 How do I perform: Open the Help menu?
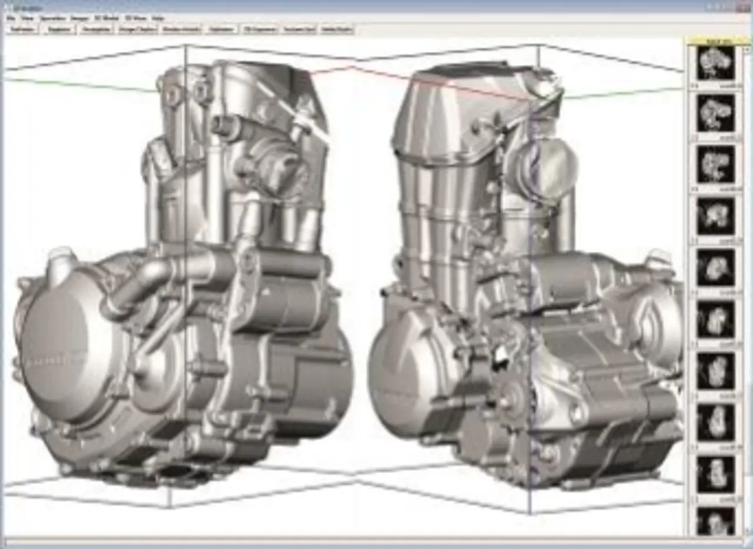[x=158, y=18]
